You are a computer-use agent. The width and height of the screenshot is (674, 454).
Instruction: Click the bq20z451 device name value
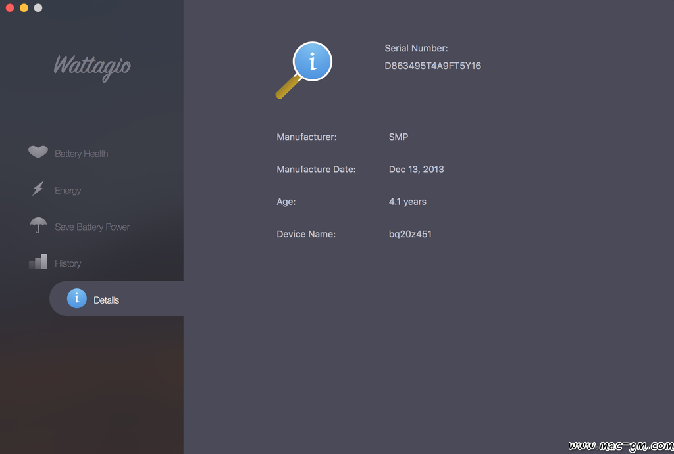coord(410,234)
